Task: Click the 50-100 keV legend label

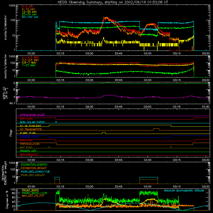Action: [30, 17]
